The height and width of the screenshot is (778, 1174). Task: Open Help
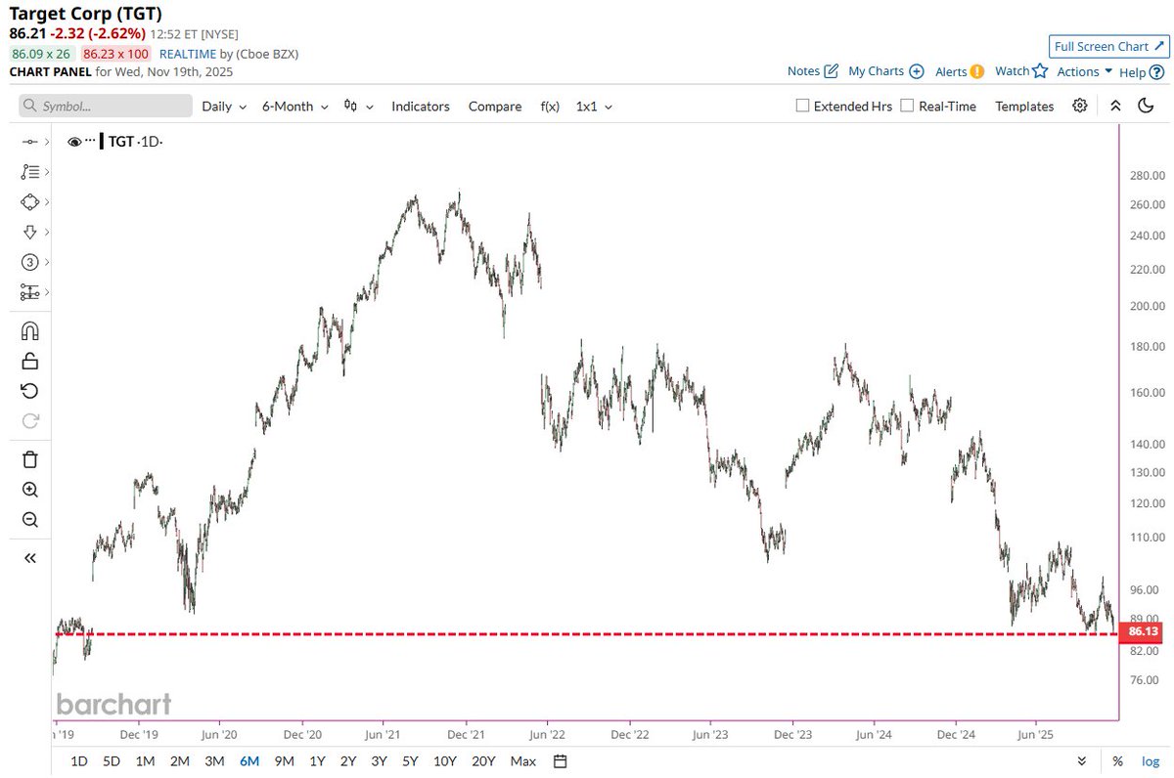[1142, 71]
